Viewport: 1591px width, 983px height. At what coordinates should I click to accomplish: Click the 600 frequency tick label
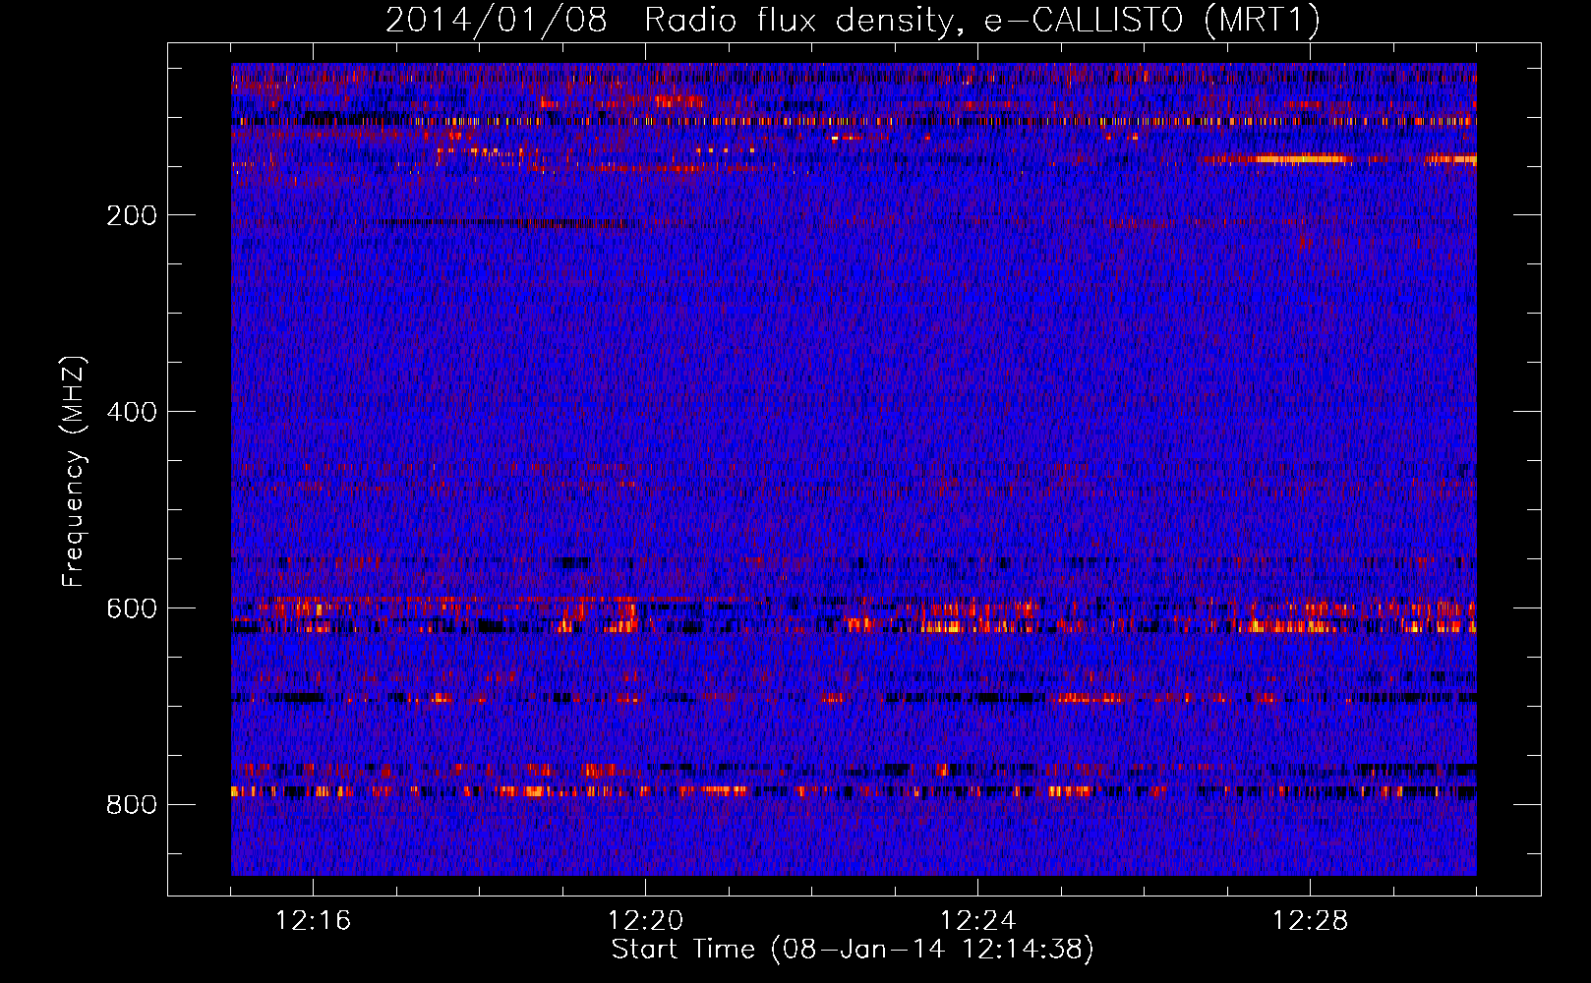[132, 608]
